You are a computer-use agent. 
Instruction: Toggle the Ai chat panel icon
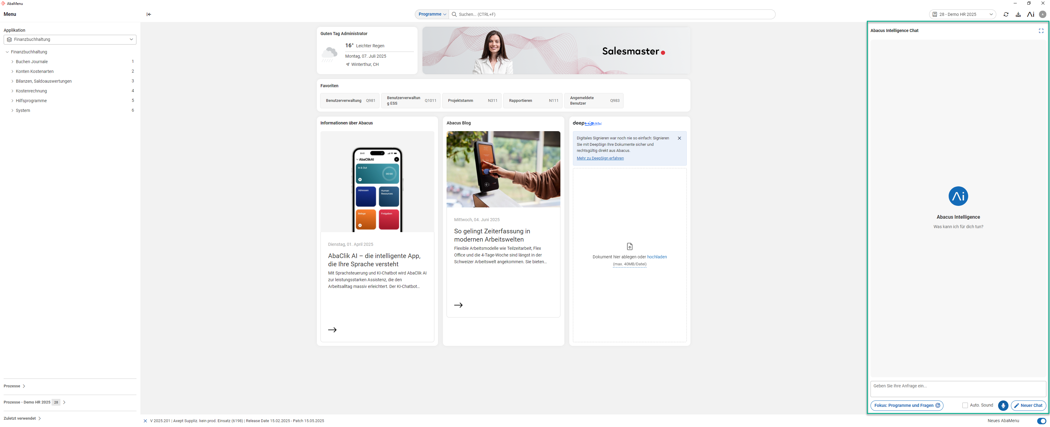(1030, 14)
